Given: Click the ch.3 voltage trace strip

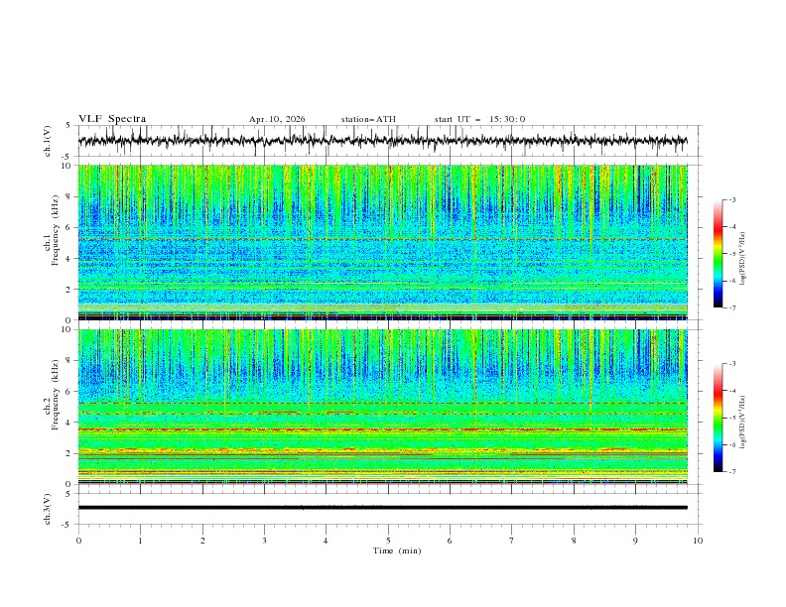Looking at the screenshot, I should tap(382, 508).
